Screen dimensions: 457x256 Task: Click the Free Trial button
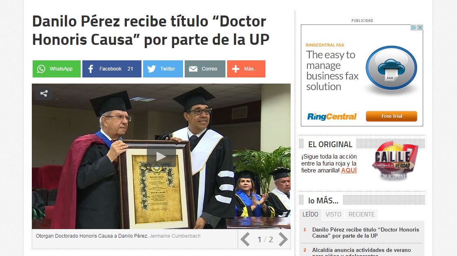click(x=391, y=116)
